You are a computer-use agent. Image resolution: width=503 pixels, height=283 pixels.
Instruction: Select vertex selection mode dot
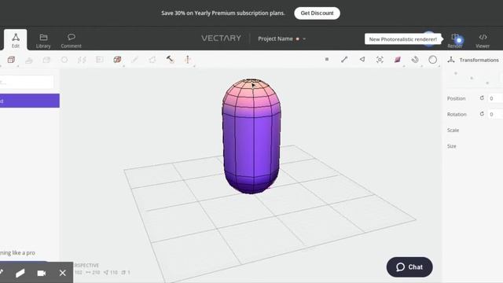[327, 60]
